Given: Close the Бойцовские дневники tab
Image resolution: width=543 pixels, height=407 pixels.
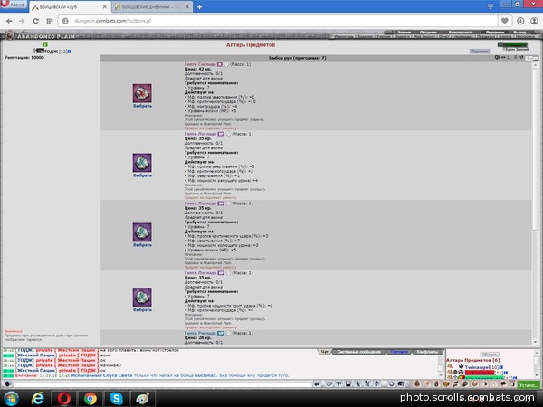Looking at the screenshot, I should (x=187, y=6).
